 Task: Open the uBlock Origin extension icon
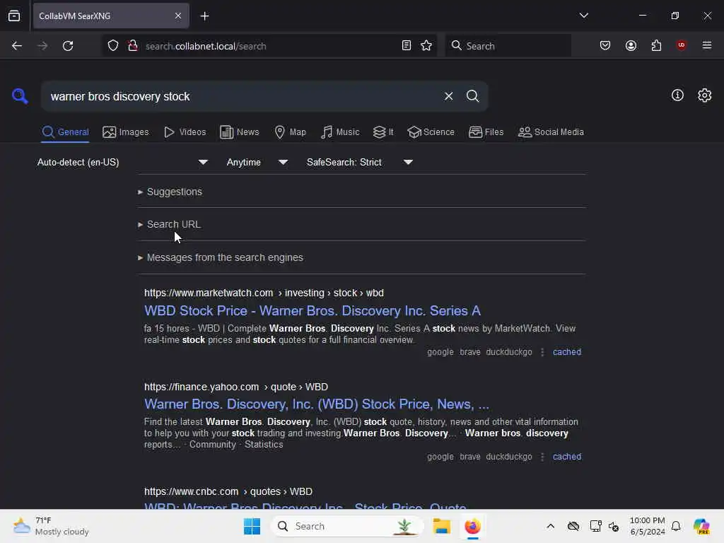click(x=681, y=45)
